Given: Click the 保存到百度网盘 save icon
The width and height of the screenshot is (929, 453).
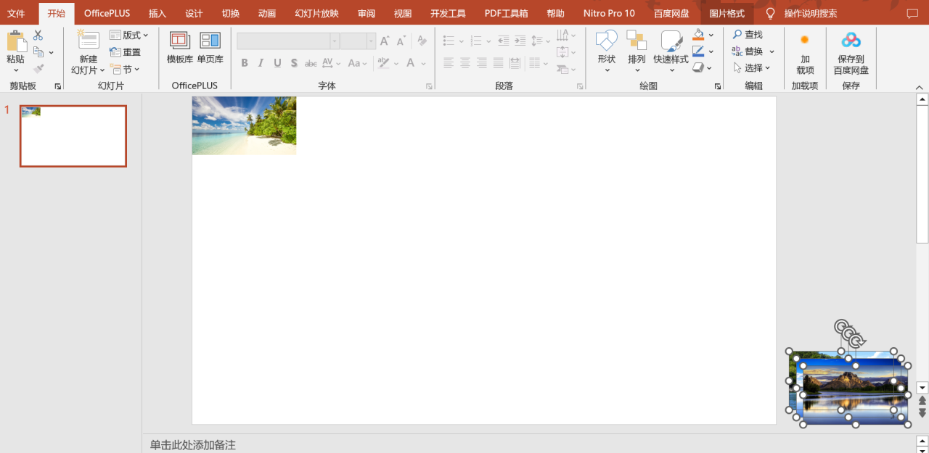Looking at the screenshot, I should click(851, 51).
